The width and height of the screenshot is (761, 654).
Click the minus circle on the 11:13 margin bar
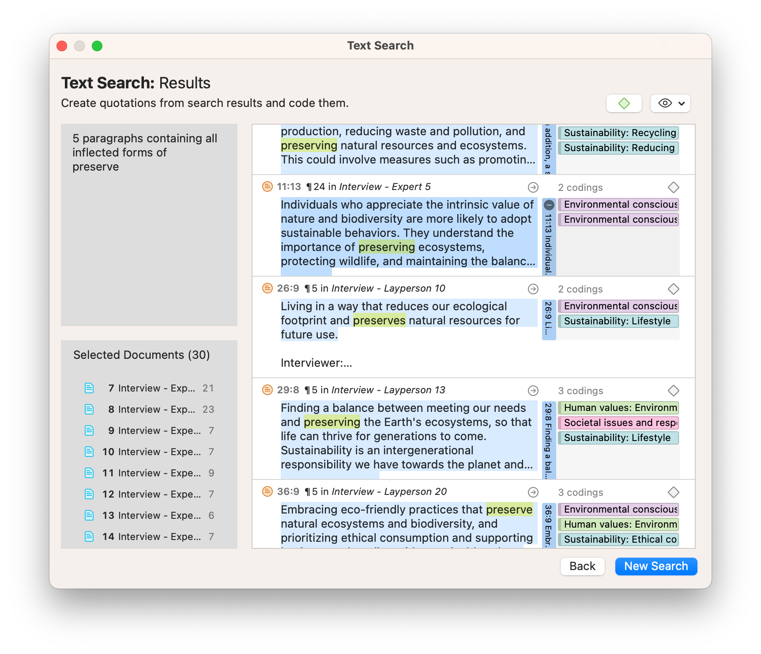point(549,205)
